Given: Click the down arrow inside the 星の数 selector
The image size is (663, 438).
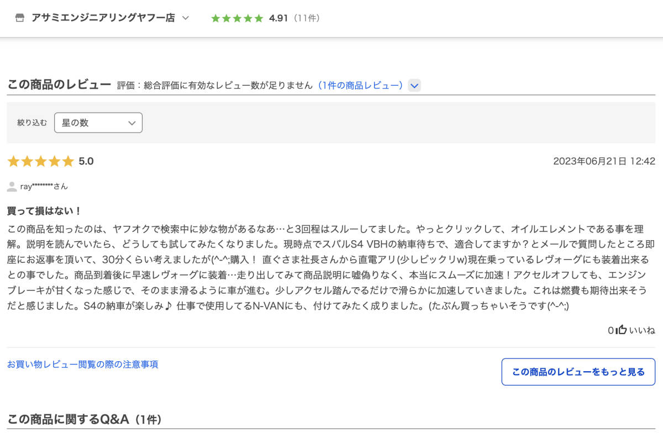Looking at the screenshot, I should coord(132,123).
